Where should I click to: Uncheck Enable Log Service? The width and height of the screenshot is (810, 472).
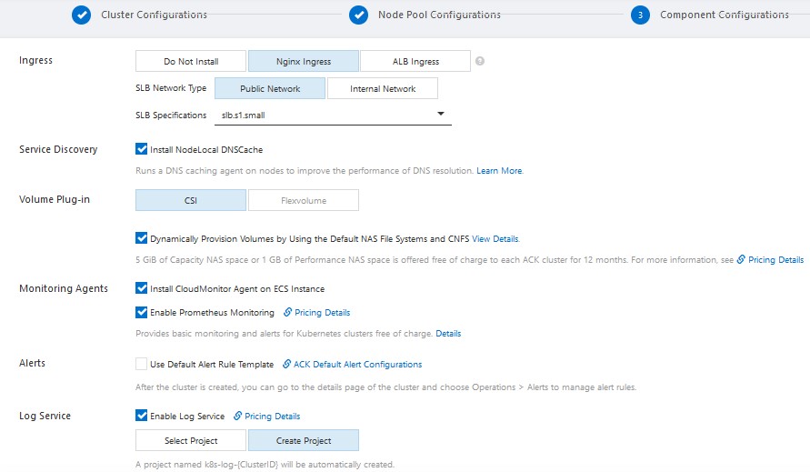[x=141, y=417]
